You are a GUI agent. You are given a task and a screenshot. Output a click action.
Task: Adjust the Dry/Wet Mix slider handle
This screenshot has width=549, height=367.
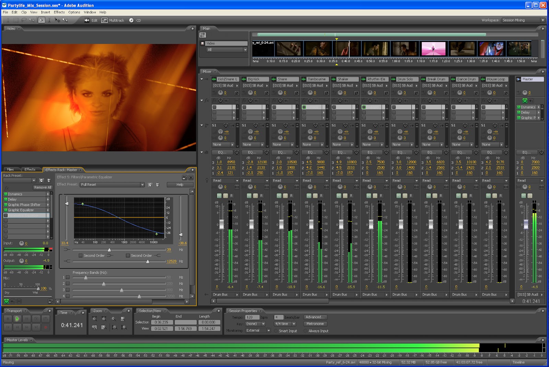(38, 289)
